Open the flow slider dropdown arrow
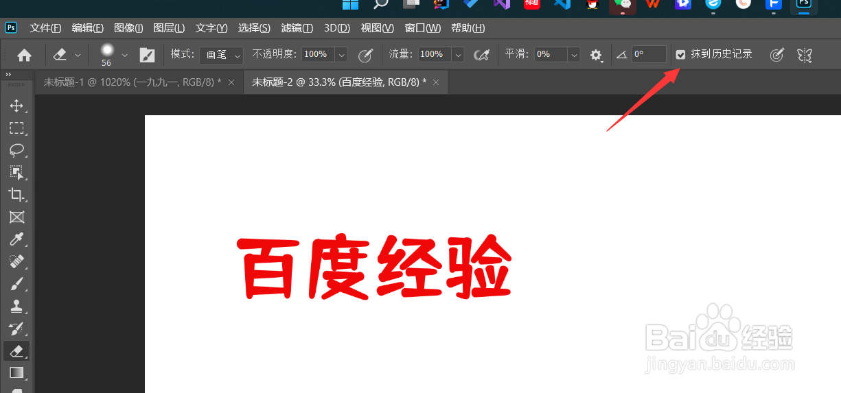 [458, 55]
